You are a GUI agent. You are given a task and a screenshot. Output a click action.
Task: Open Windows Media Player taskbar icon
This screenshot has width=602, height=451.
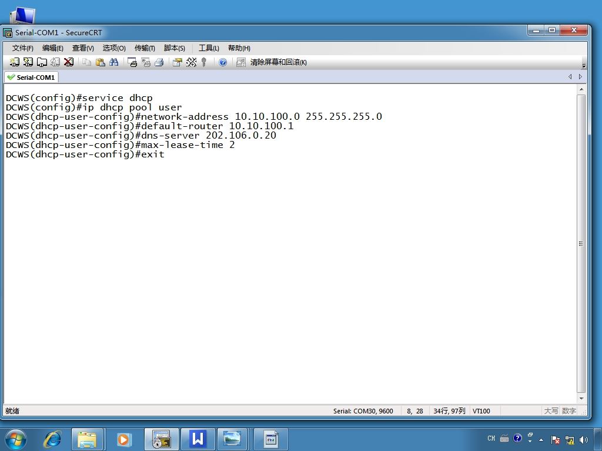123,439
